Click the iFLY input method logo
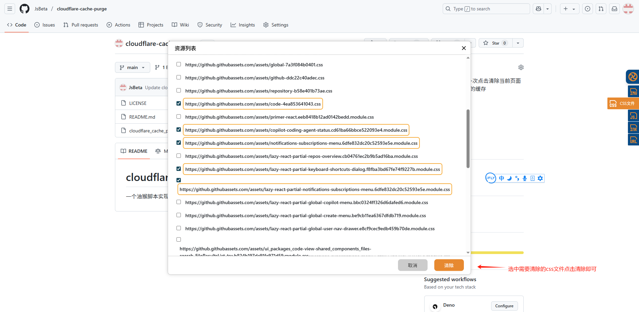The height and width of the screenshot is (312, 639). [491, 178]
